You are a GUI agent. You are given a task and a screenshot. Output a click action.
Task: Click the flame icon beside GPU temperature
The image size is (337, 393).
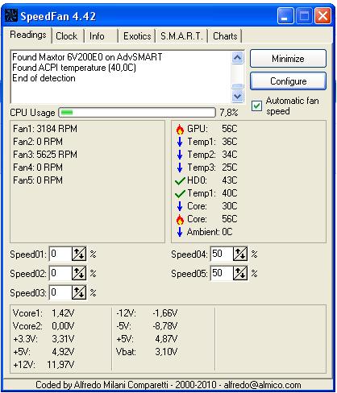pyautogui.click(x=180, y=130)
